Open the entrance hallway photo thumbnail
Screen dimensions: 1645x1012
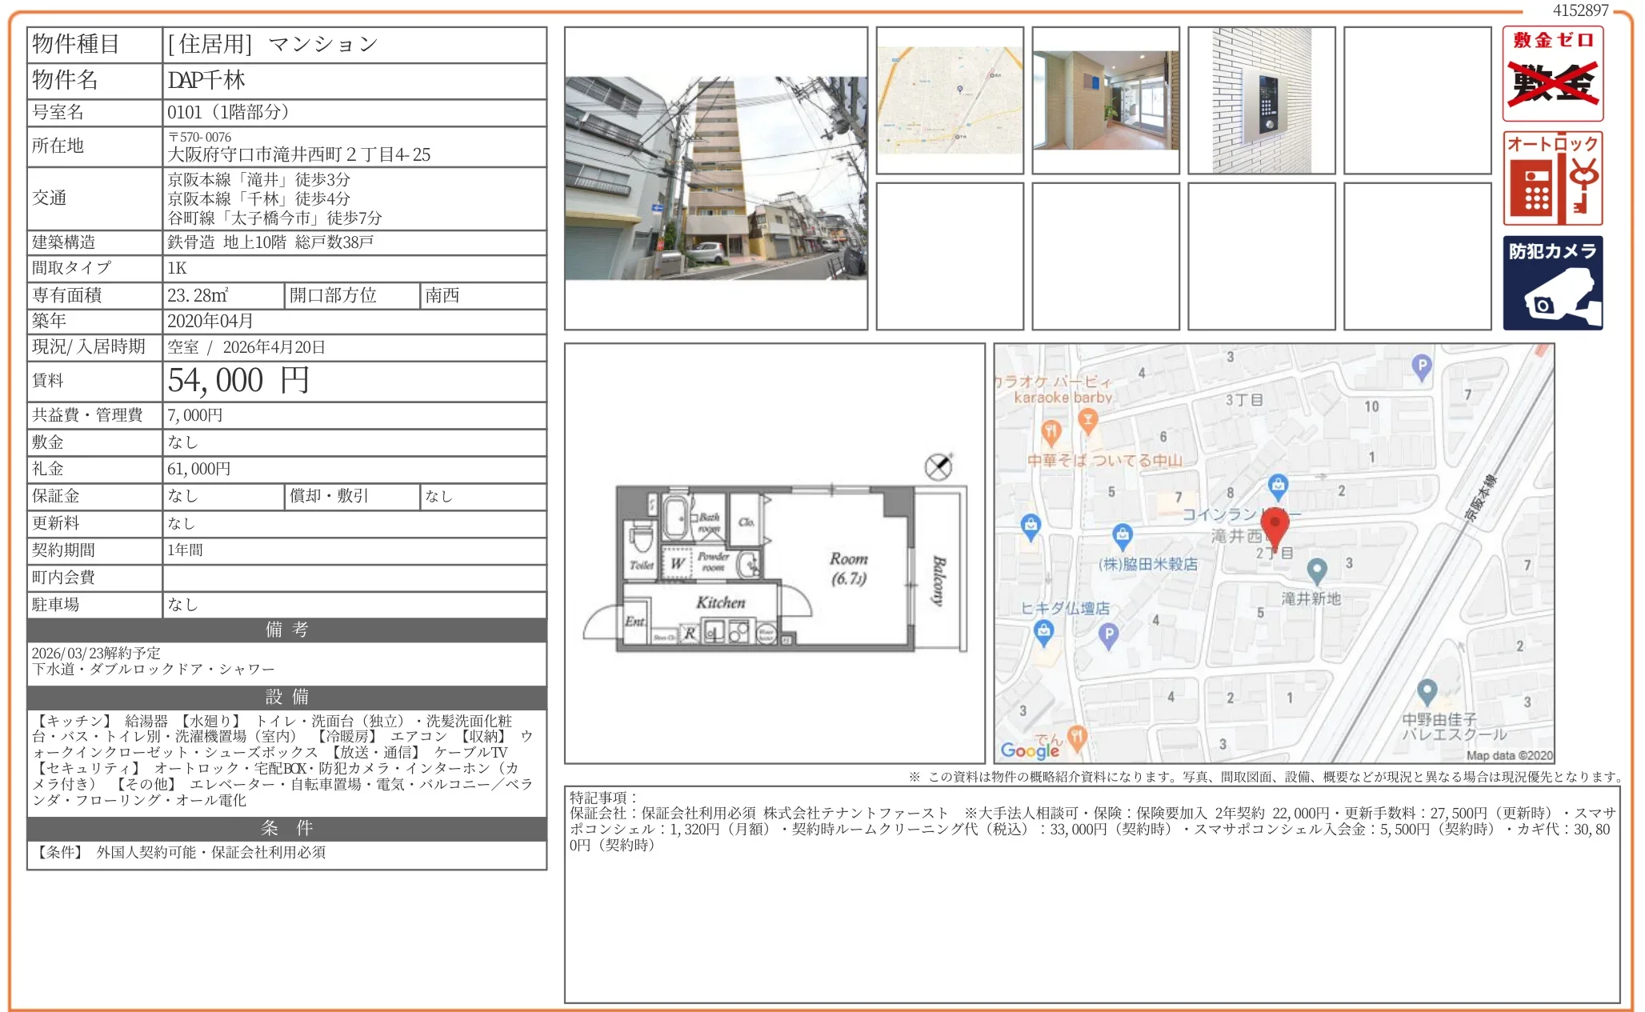coord(1105,100)
